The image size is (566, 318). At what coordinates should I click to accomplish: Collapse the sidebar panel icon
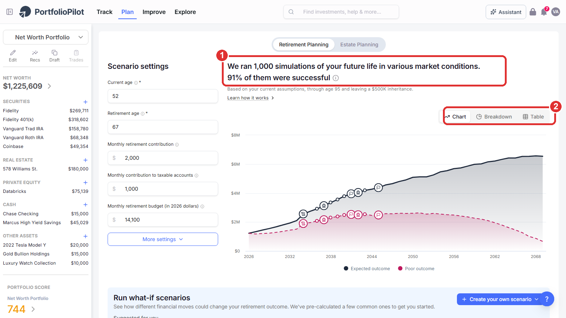click(x=10, y=12)
